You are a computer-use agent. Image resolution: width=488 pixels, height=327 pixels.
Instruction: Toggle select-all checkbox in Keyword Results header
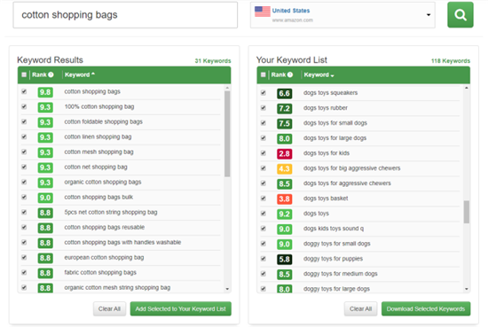point(24,74)
